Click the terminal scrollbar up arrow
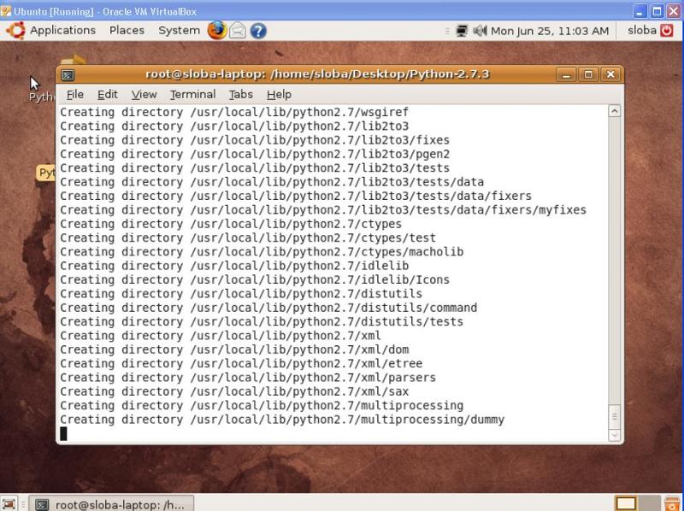 coord(614,111)
